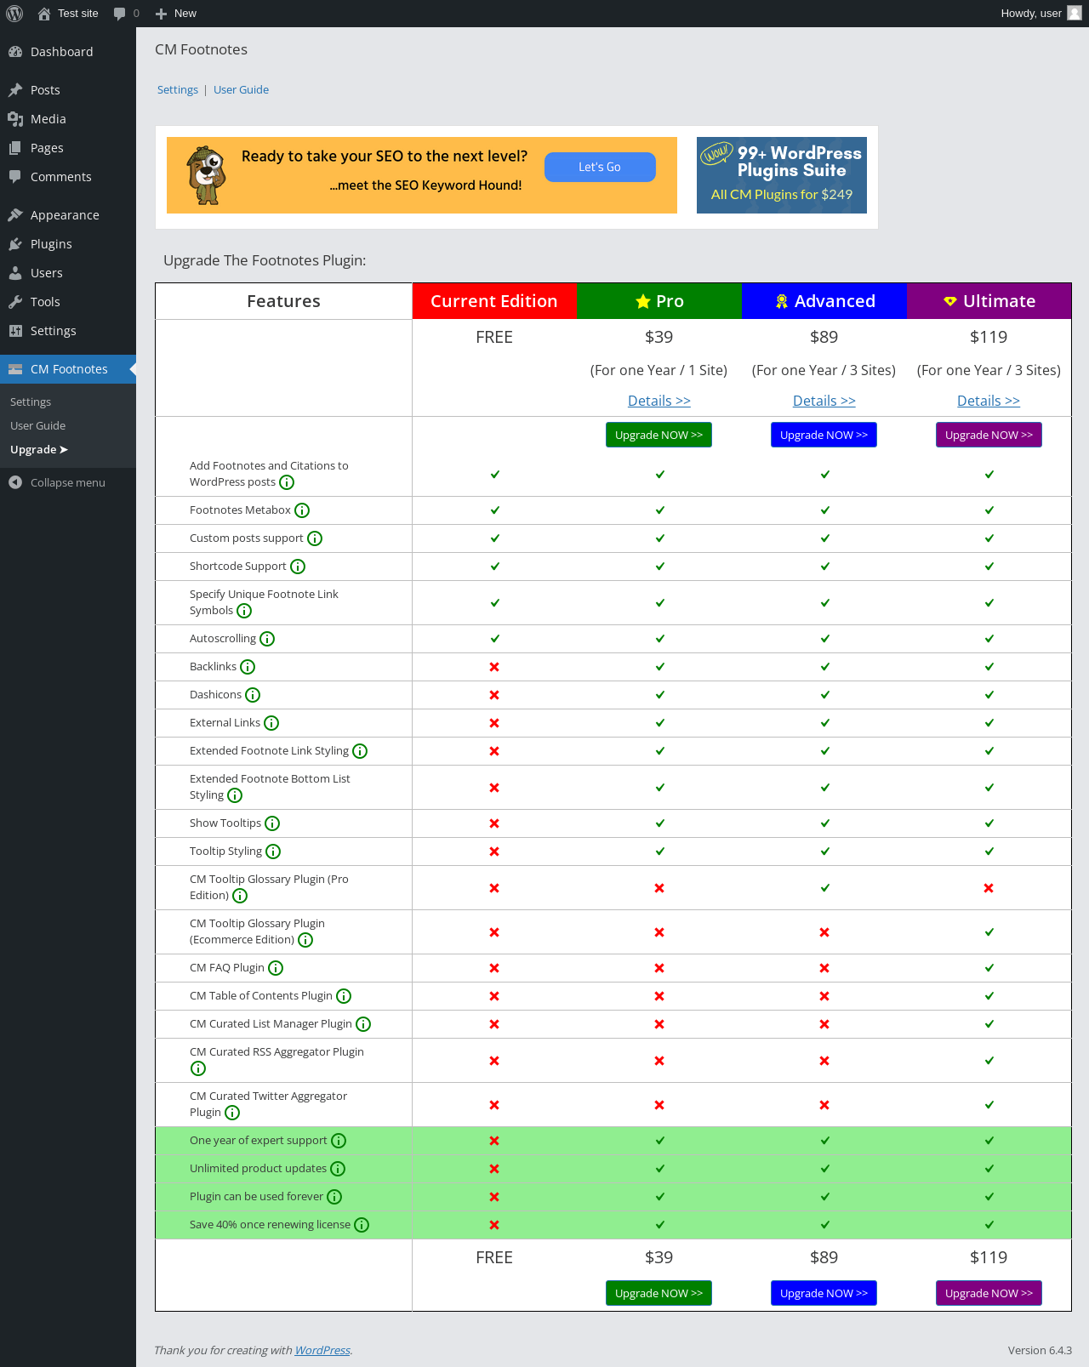Click the SEO Keyword Hound mascot image
Screen dimensions: 1089x1367
[x=207, y=175]
